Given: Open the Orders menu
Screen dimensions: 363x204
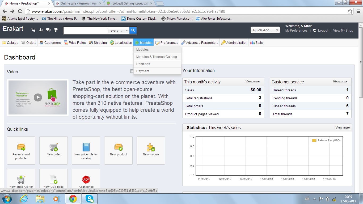Looking at the screenshot, I should (x=29, y=42).
